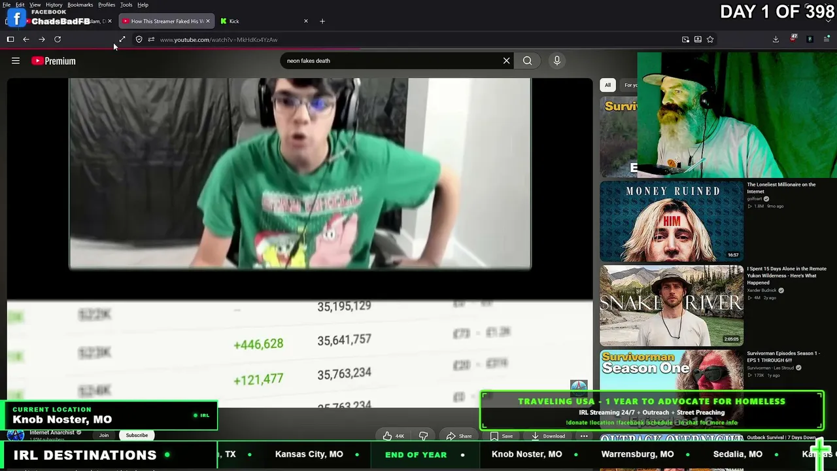Screen dimensions: 837x471
Task: Go forward with the browser forward arrow
Action: [x=42, y=39]
